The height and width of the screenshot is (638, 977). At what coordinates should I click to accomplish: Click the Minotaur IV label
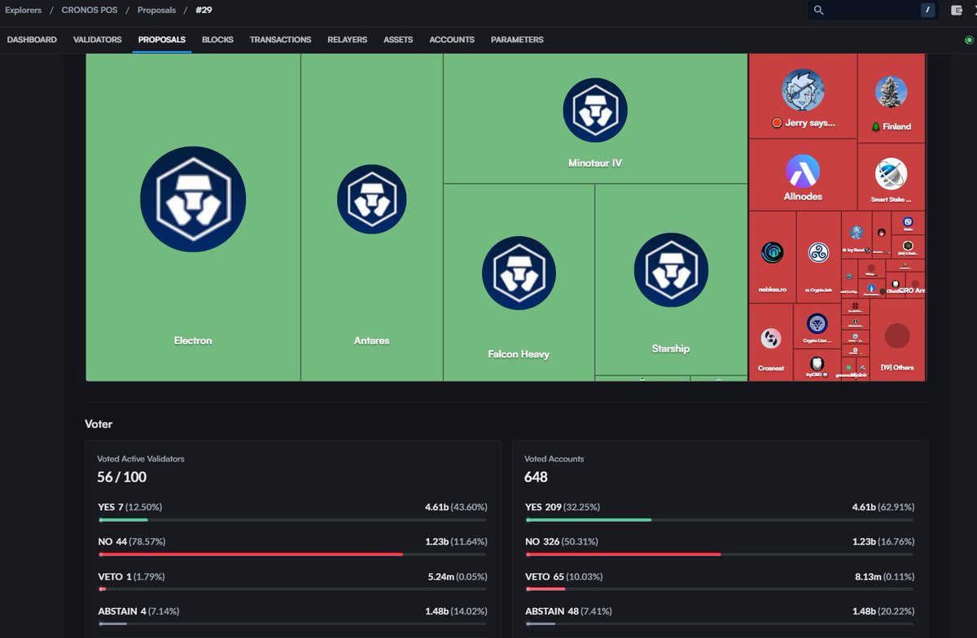tap(595, 163)
